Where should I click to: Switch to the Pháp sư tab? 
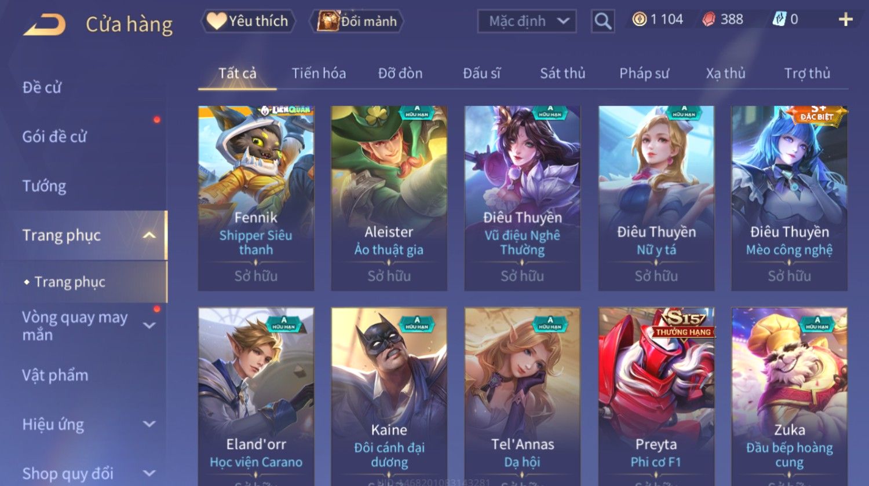tap(644, 73)
